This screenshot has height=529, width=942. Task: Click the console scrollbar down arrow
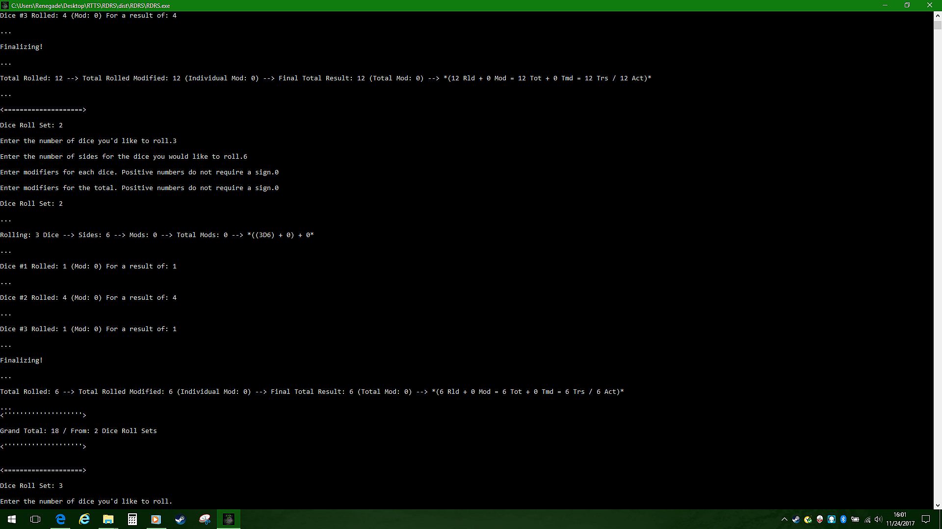point(938,505)
